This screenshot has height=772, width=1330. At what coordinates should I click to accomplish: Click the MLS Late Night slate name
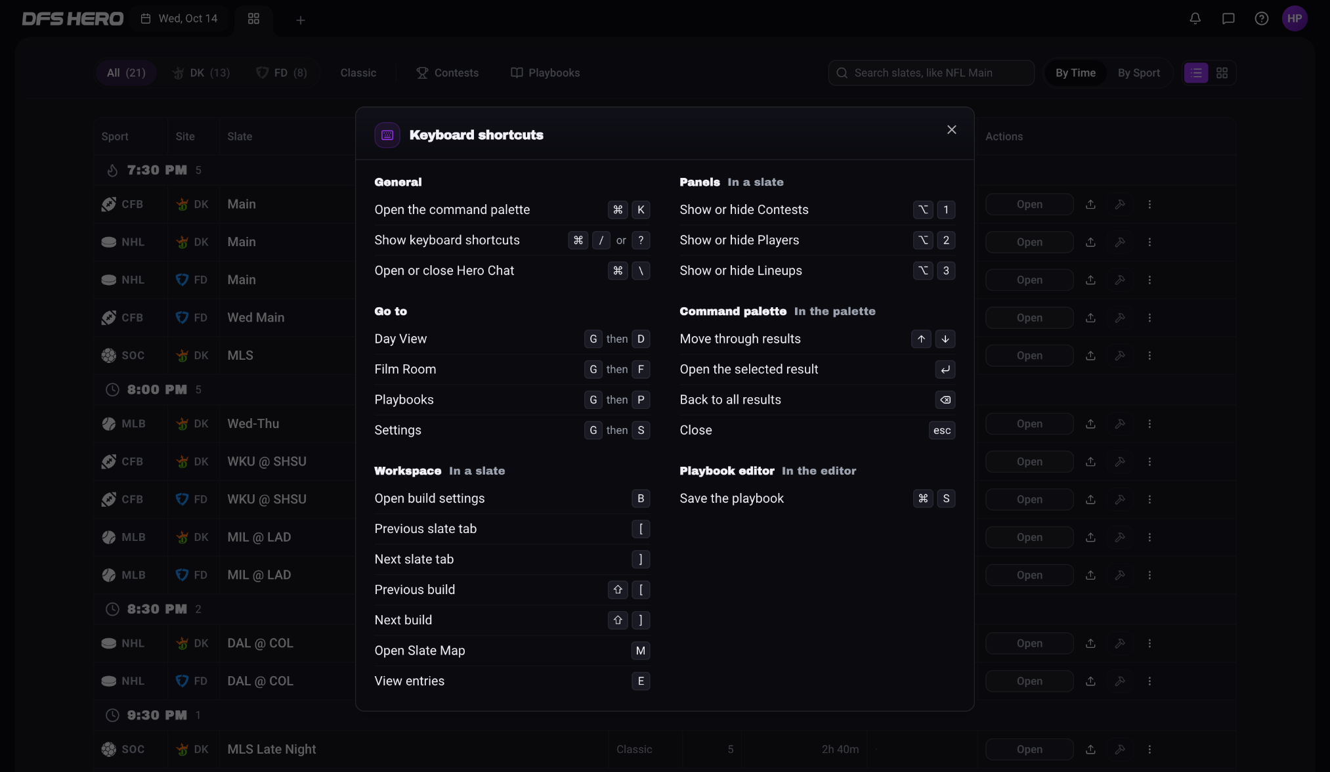click(272, 749)
